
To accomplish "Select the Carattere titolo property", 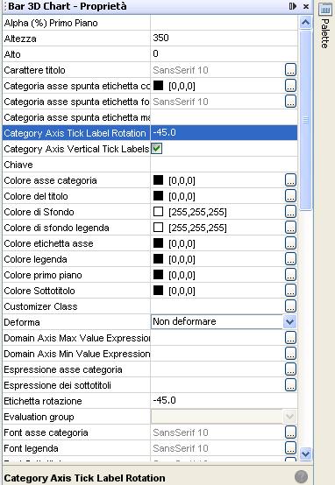I will pyautogui.click(x=34, y=70).
